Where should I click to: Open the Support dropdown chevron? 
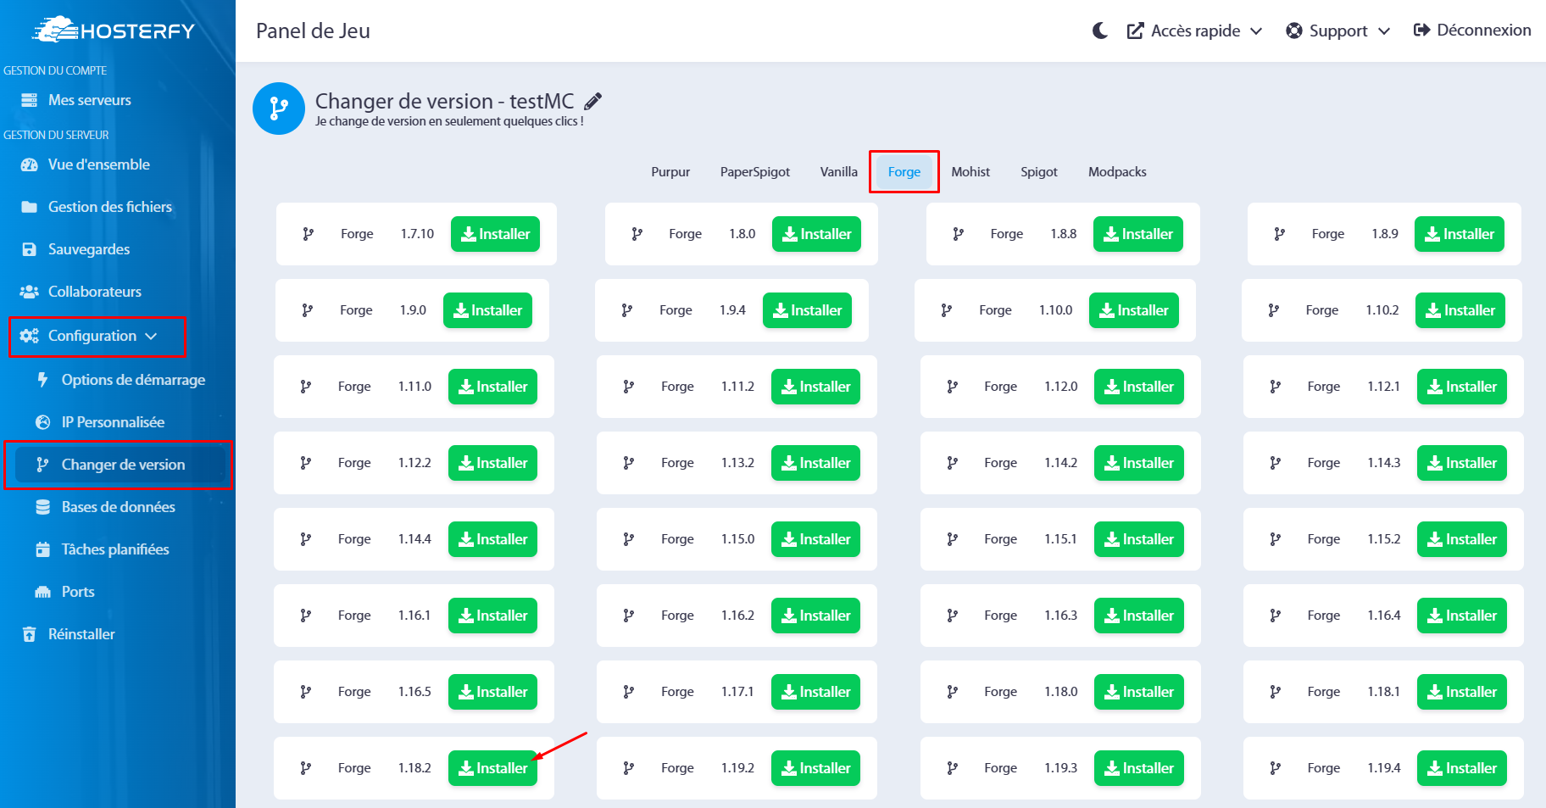coord(1384,31)
